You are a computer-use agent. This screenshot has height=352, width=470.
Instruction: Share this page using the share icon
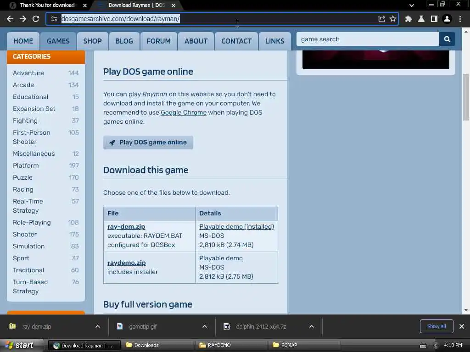tap(381, 19)
